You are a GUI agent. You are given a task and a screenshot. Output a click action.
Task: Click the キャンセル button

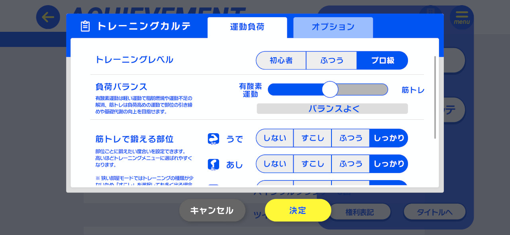[x=212, y=210]
